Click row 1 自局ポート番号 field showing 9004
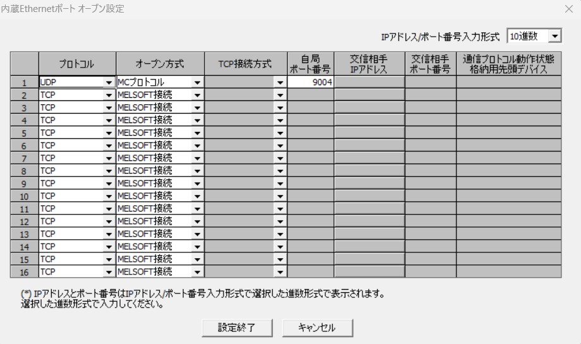 (x=311, y=82)
